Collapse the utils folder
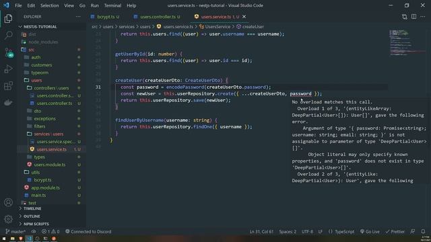 35,172
